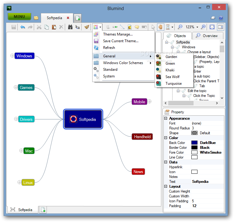Toggle the hand scroll tool
This screenshot has width=234, height=222.
pyautogui.click(x=160, y=27)
